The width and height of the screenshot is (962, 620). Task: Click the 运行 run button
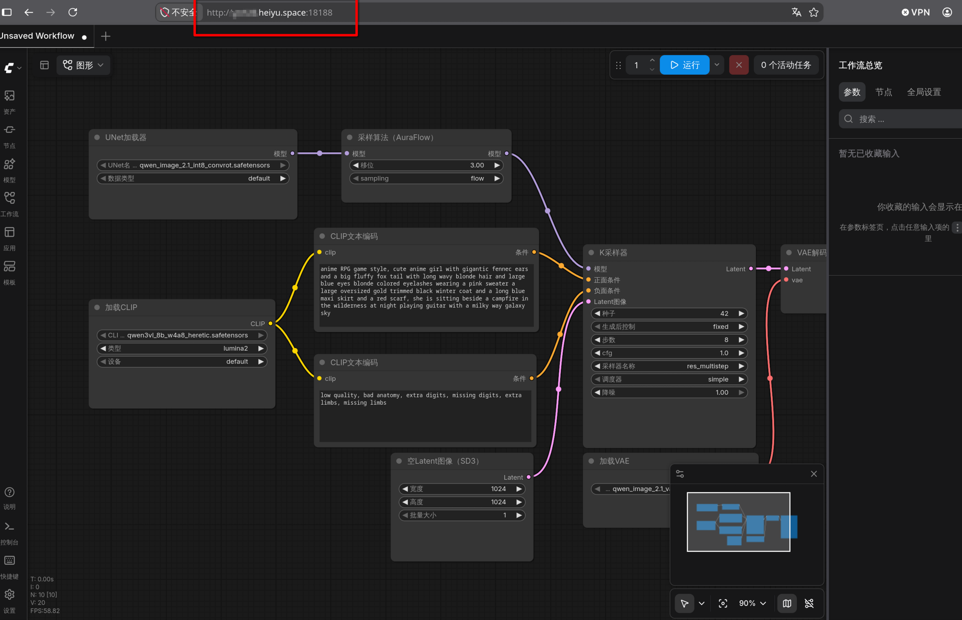point(684,64)
